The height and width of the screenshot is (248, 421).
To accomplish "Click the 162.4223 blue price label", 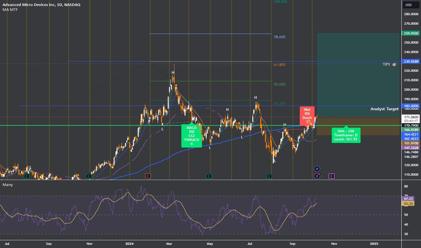I will point(411,138).
